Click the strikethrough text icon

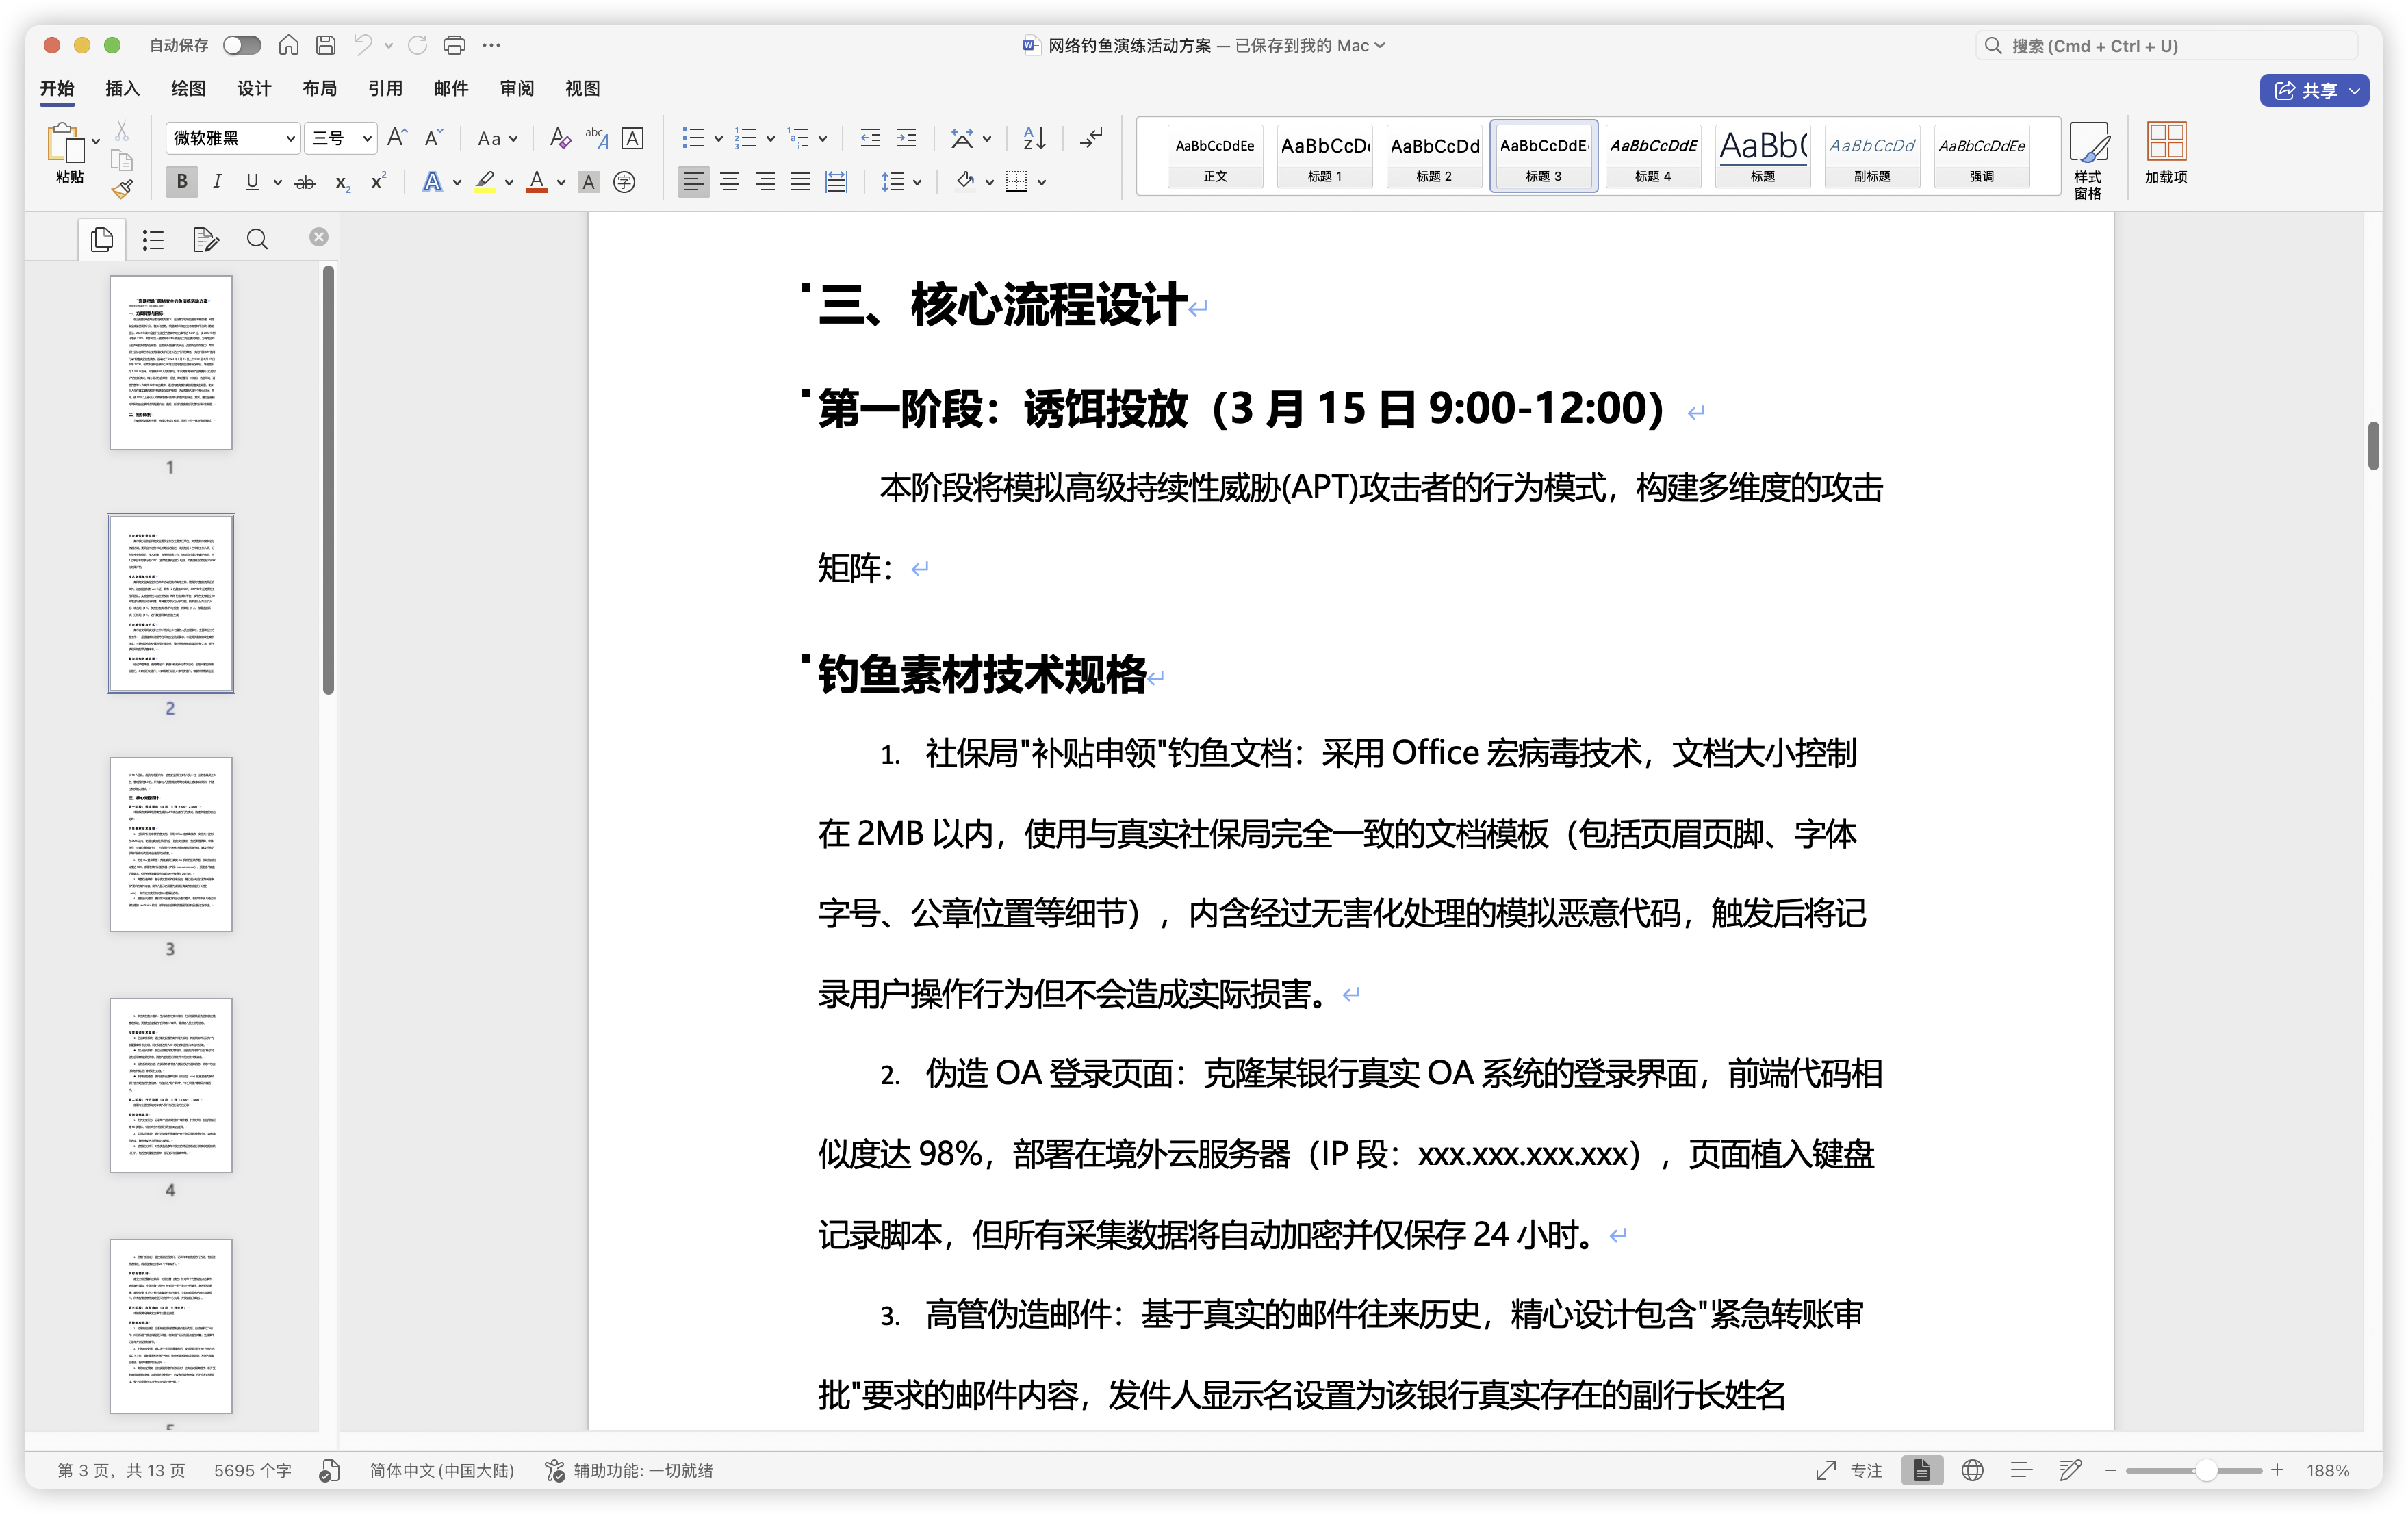pyautogui.click(x=306, y=182)
